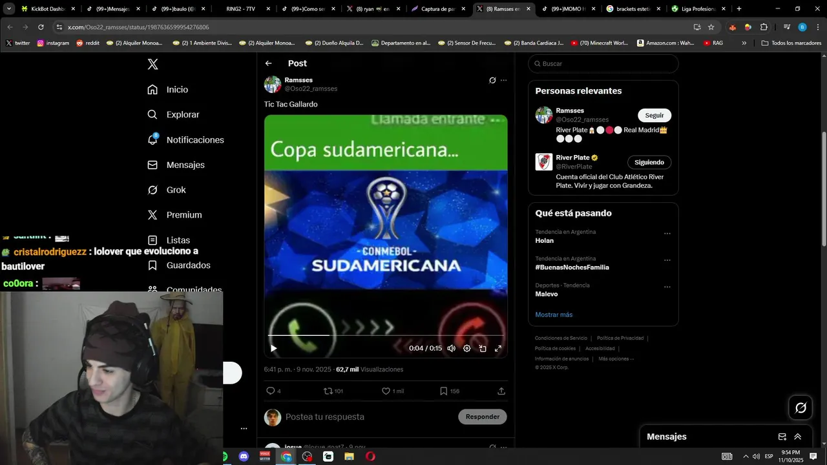827x465 pixels.
Task: Open Mensajes in the sidebar
Action: pyautogui.click(x=176, y=165)
